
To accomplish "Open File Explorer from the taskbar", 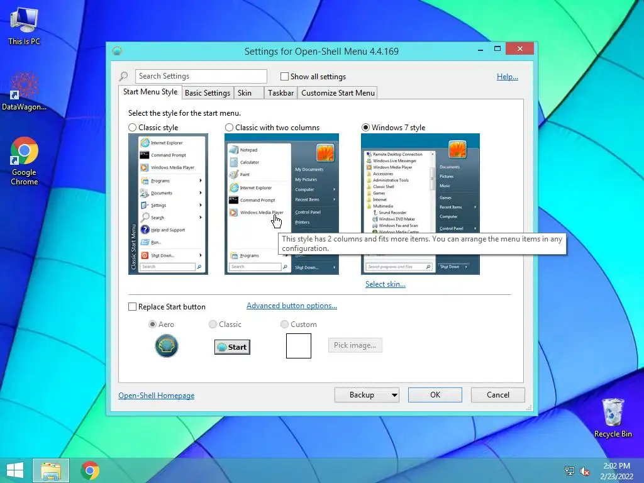I will (51, 470).
